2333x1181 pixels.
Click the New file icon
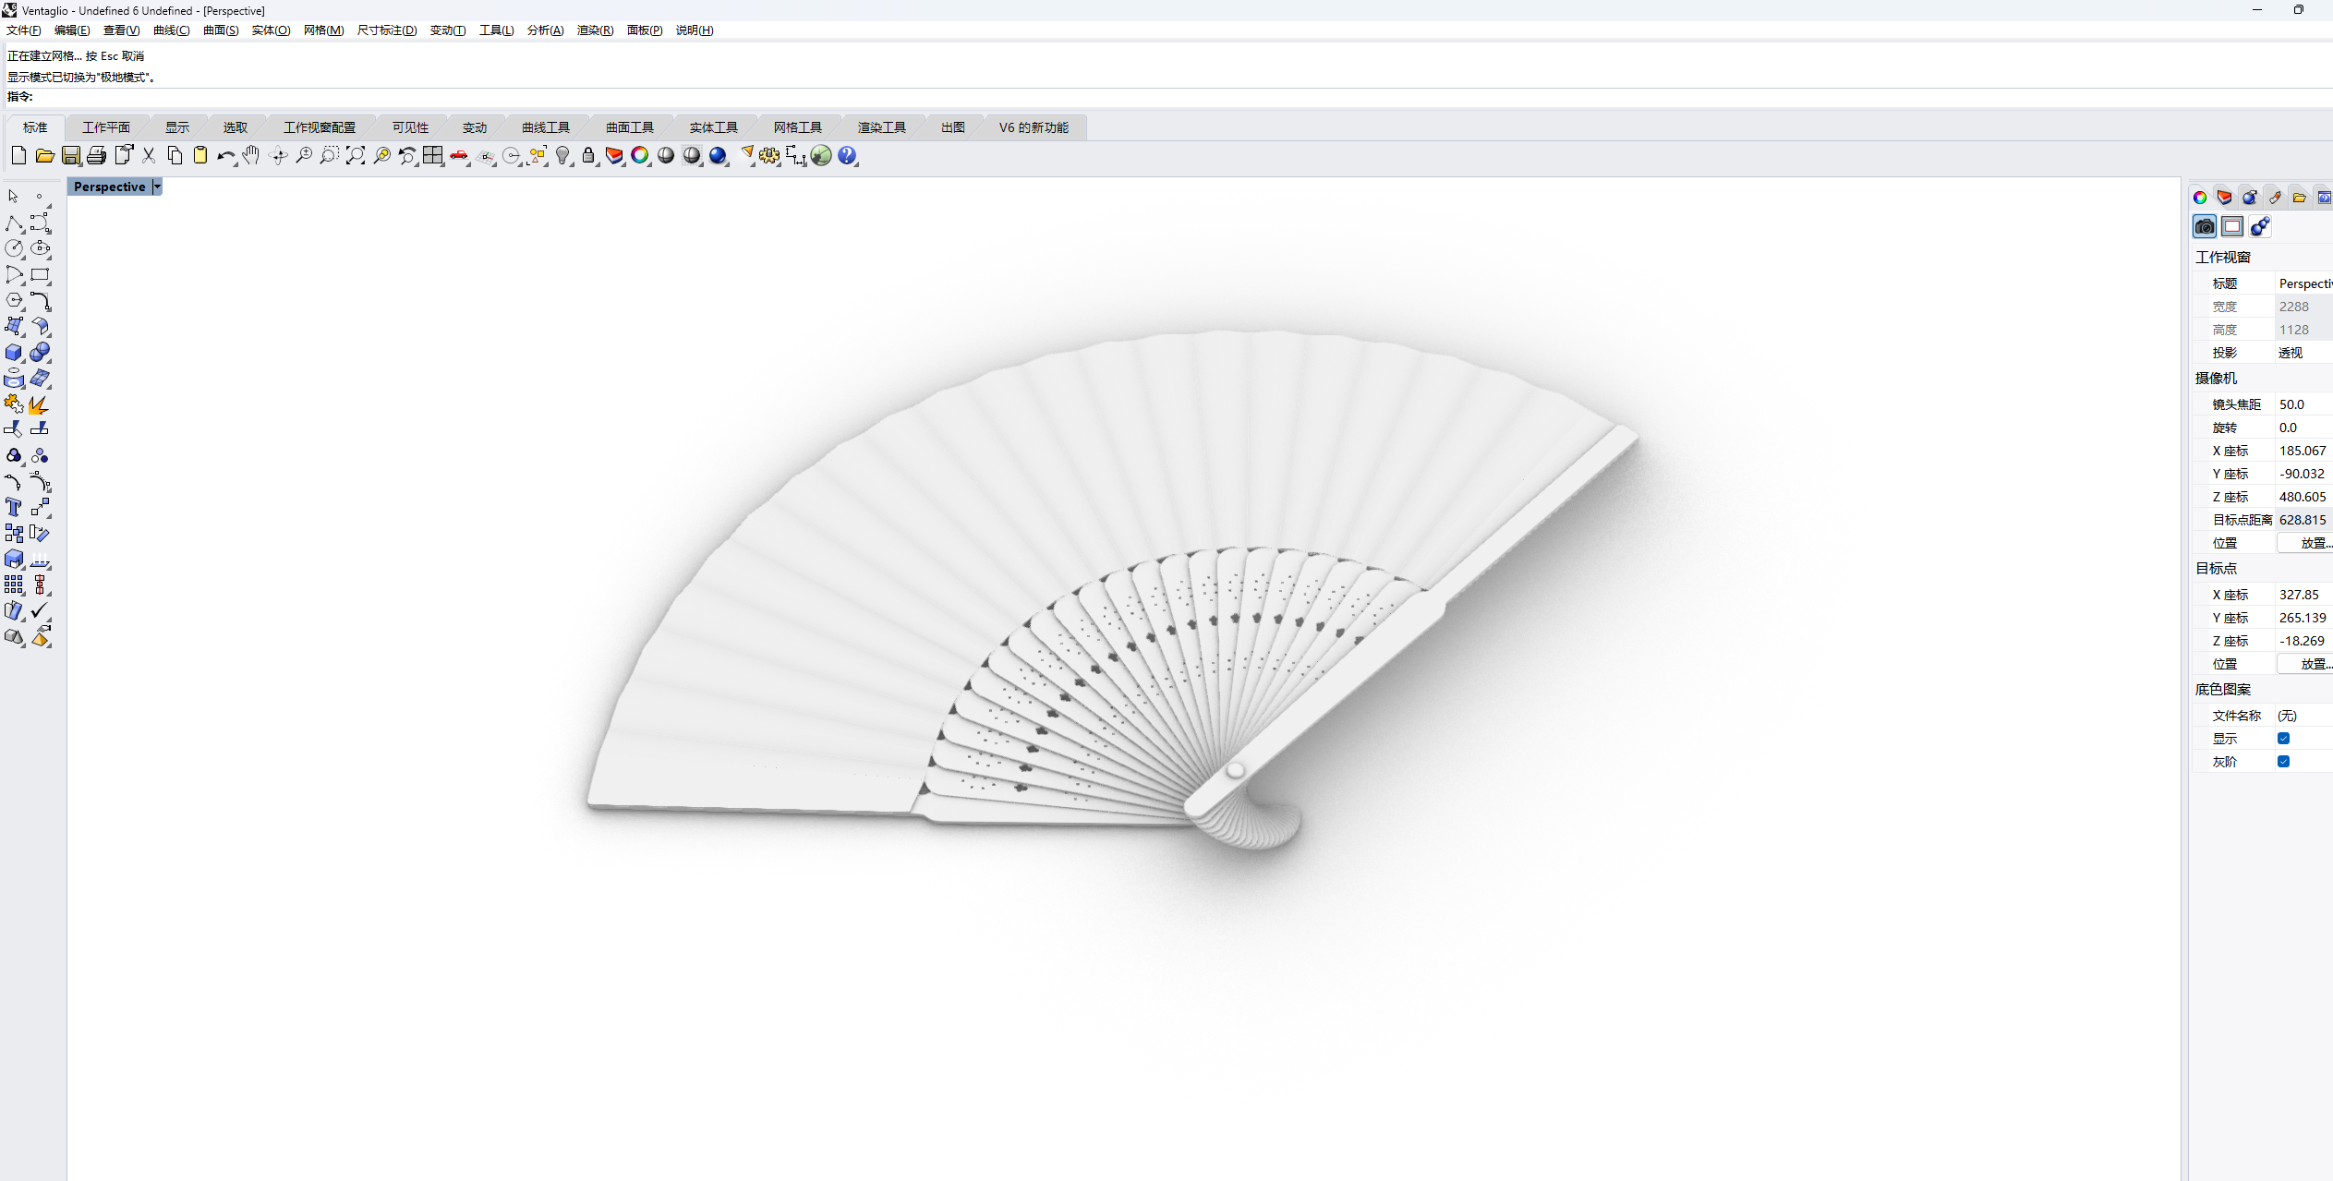[18, 155]
